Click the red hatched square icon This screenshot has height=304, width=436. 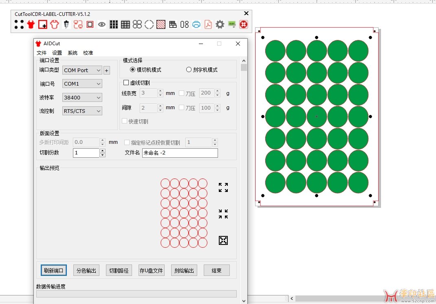tap(161, 24)
